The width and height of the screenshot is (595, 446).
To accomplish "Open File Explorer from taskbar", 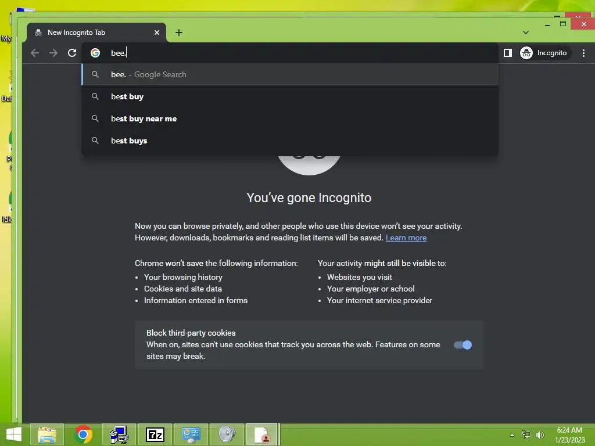I will (47, 434).
